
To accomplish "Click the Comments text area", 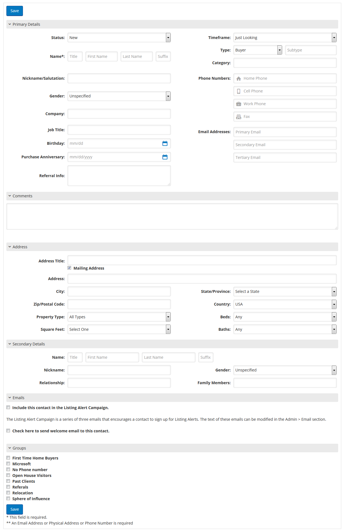I will [172, 216].
